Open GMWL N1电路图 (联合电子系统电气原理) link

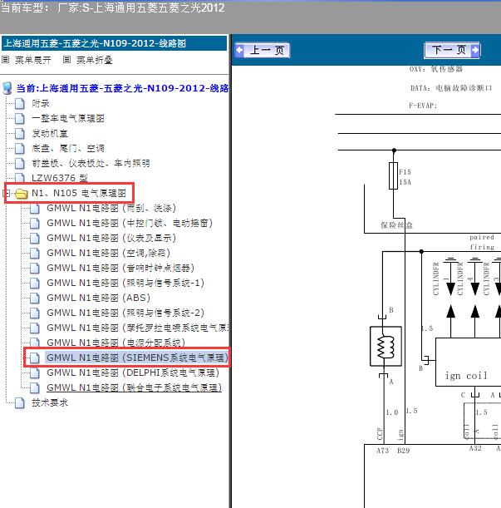tap(134, 387)
